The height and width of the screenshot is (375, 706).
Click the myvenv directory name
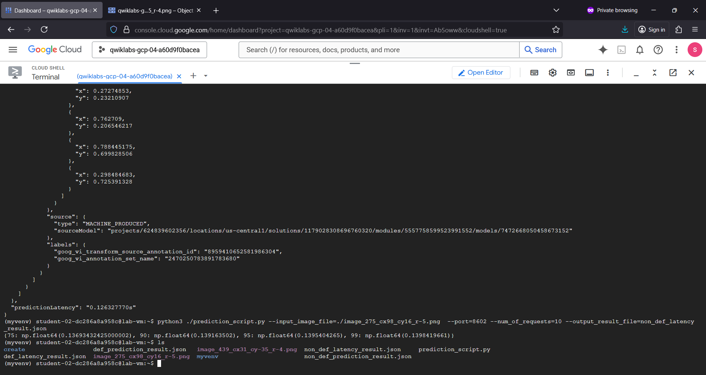(x=207, y=356)
